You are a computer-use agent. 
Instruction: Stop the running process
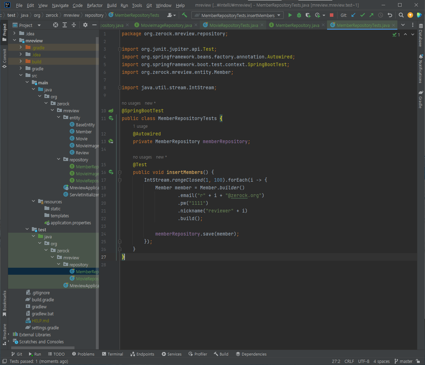332,15
